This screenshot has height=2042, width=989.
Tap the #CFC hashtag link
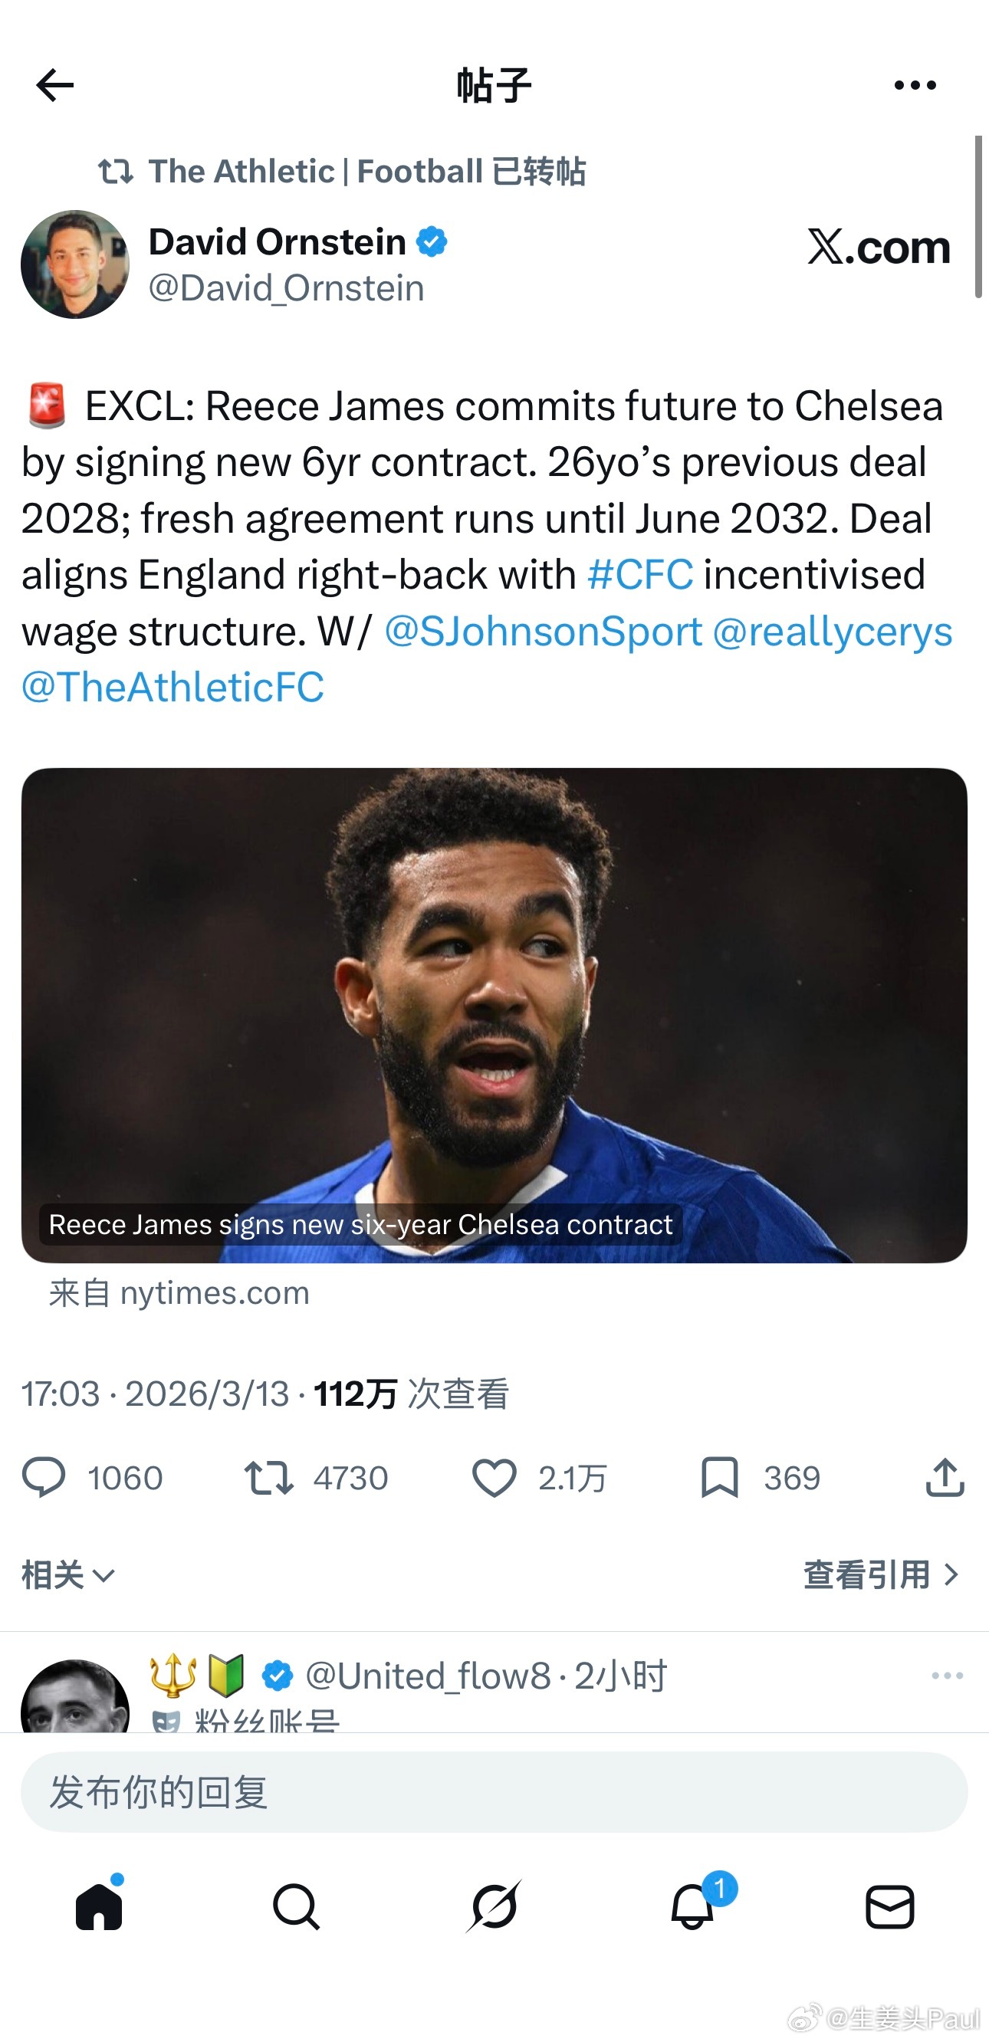[x=640, y=575]
